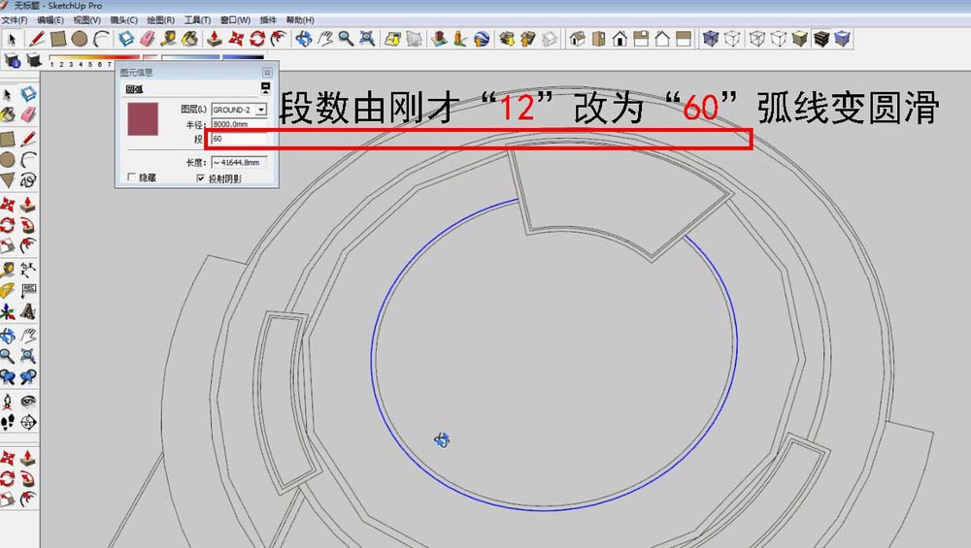This screenshot has height=548, width=971.
Task: Choose the Protractor tool in left toolbar
Action: click(8, 290)
